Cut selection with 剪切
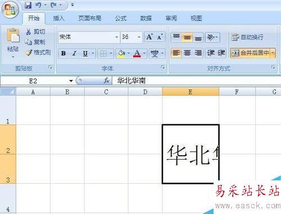Image resolution: width=281 pixels, height=214 pixels. click(35, 32)
